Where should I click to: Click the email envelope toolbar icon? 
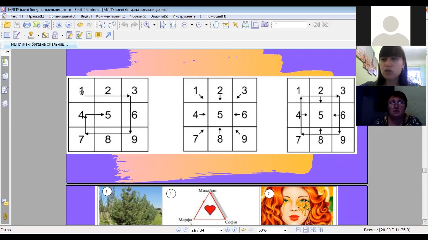point(37,25)
